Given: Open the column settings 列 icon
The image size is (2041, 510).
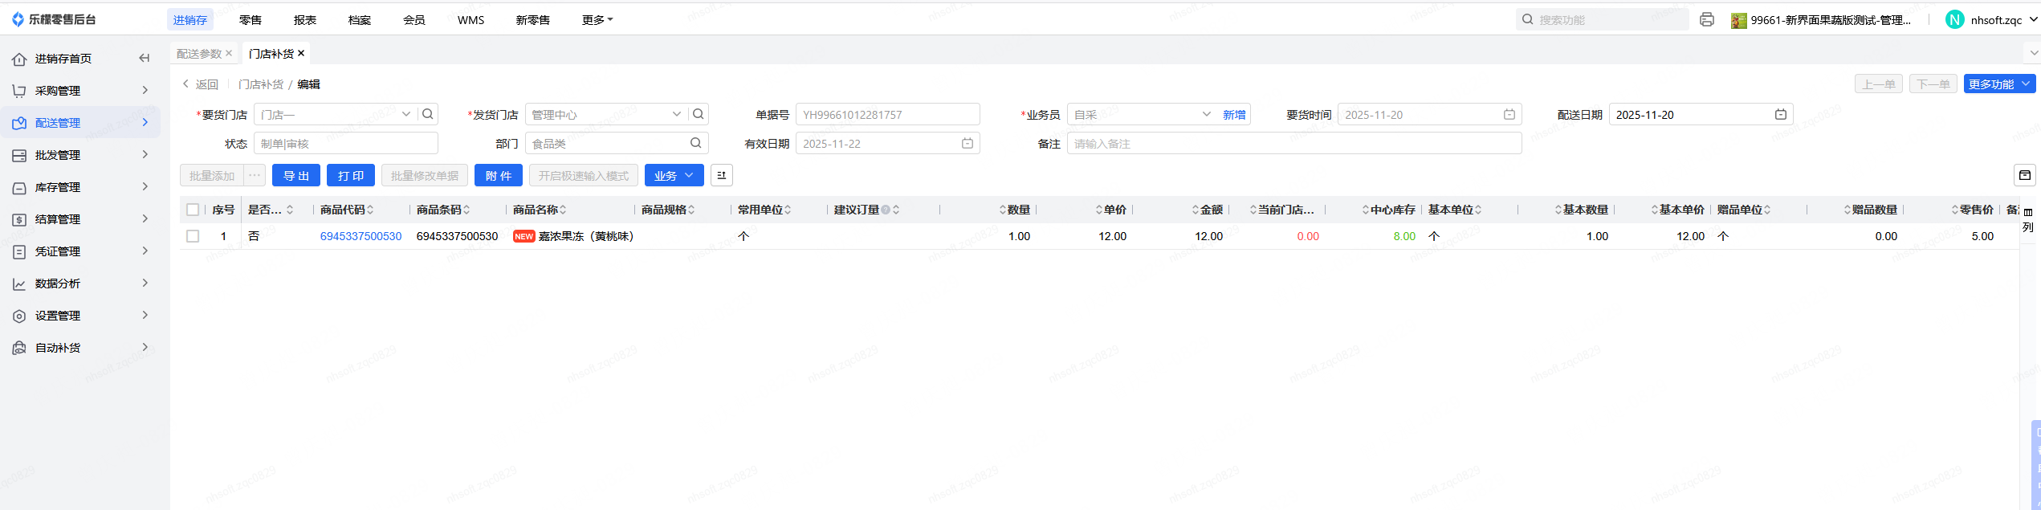Looking at the screenshot, I should (2028, 220).
